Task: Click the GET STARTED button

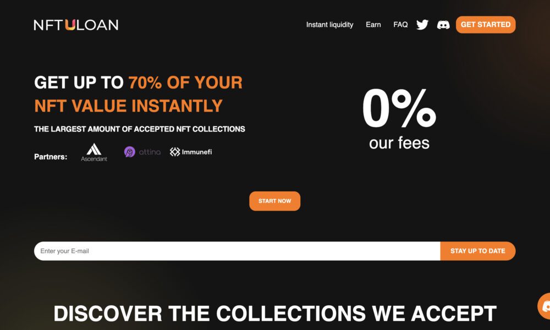Action: tap(486, 25)
